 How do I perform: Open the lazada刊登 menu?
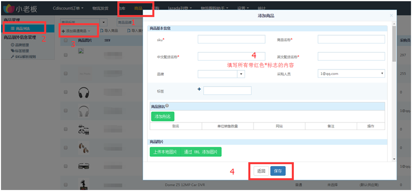click(180, 8)
